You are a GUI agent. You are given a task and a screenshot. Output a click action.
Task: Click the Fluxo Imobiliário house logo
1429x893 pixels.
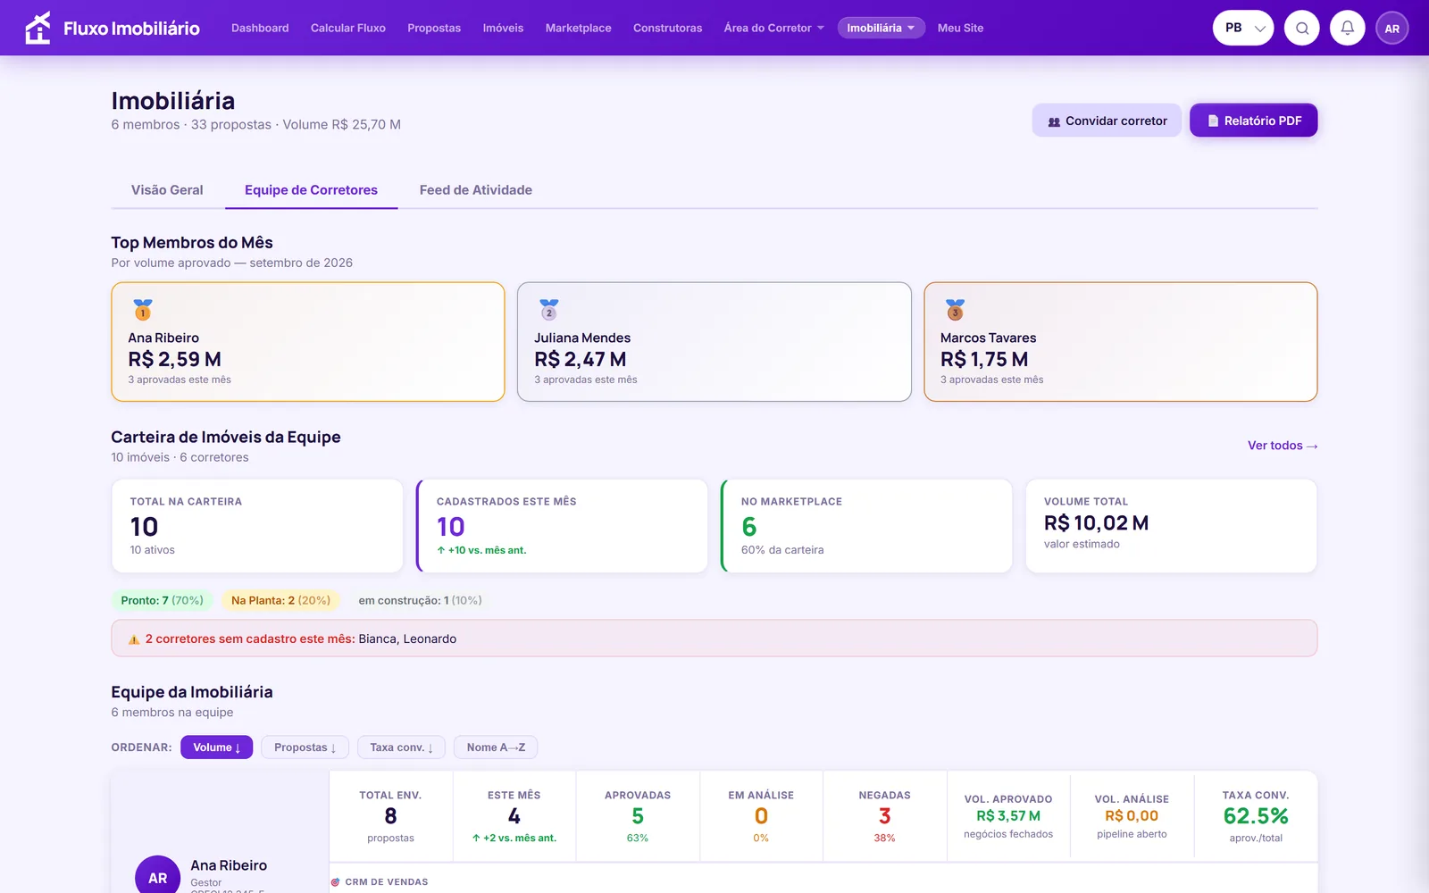coord(38,28)
